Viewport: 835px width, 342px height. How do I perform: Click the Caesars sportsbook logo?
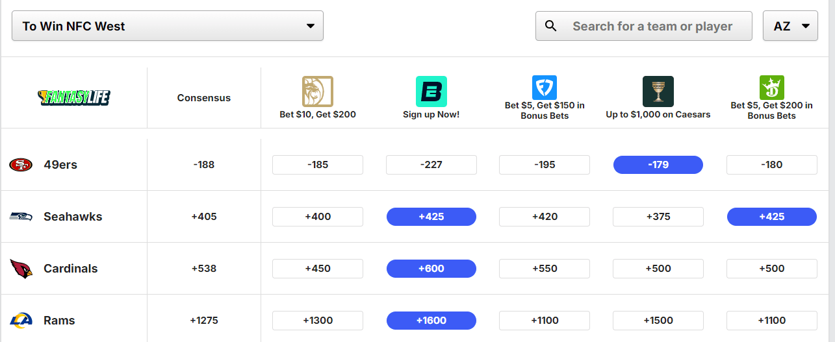point(658,92)
